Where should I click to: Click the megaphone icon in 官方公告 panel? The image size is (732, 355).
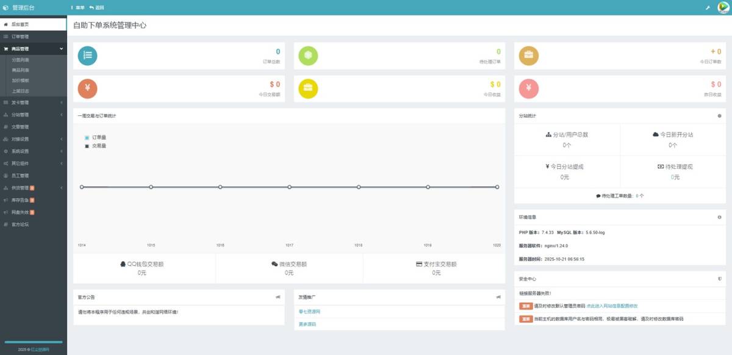click(x=278, y=297)
